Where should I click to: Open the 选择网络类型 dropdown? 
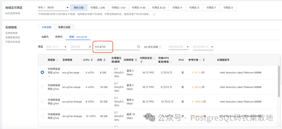179,47
